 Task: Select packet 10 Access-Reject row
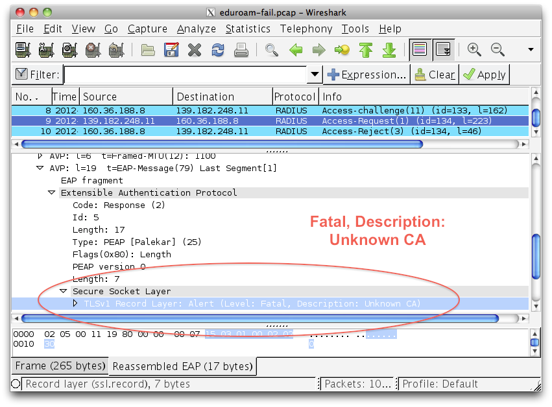(270, 132)
